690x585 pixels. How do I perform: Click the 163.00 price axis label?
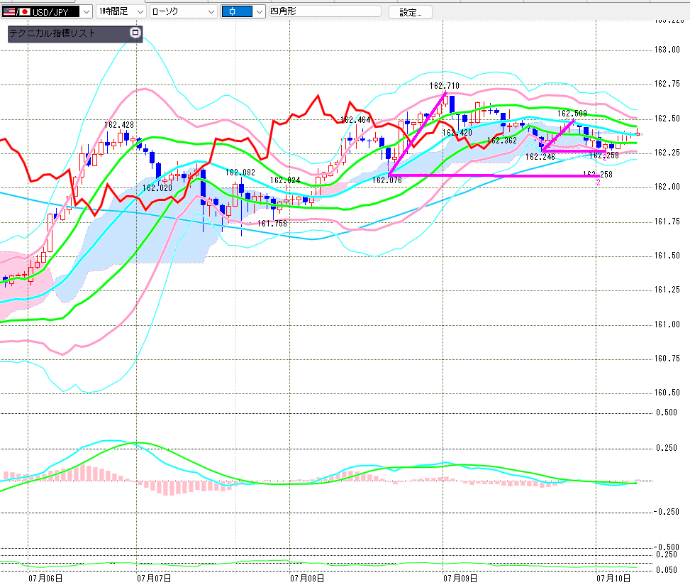tap(667, 50)
